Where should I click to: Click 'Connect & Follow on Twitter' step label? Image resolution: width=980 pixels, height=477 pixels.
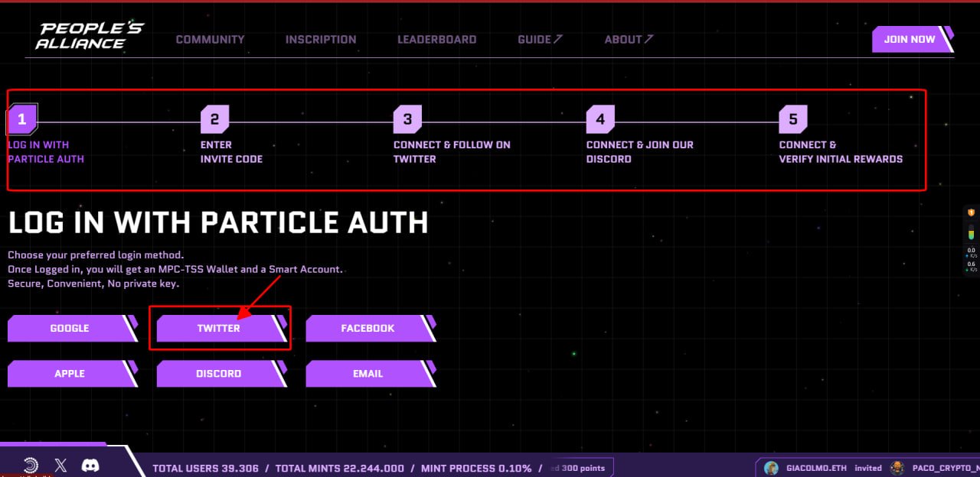tap(452, 152)
